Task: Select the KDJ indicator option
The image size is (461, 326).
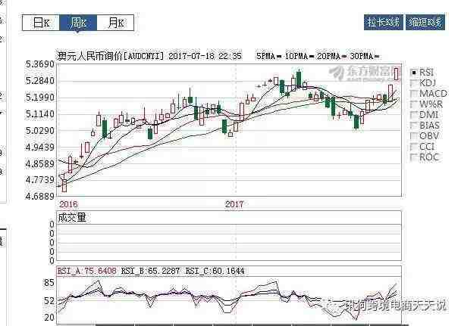Action: coord(414,83)
